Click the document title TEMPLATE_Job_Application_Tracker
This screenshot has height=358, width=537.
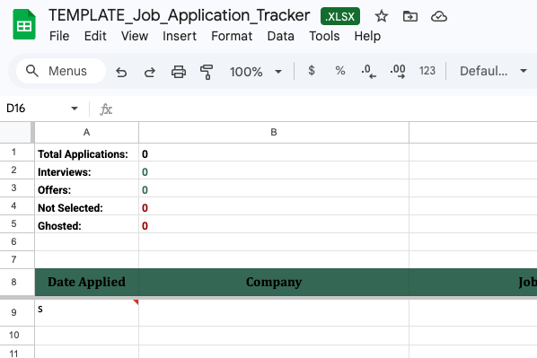point(179,15)
